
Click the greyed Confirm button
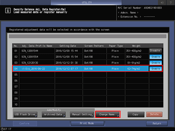click(x=25, y=124)
